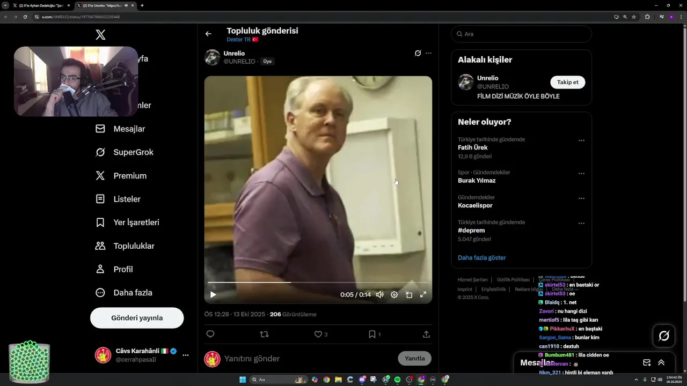This screenshot has height=386, width=687.
Task: Open a new browser tab
Action: (142, 5)
